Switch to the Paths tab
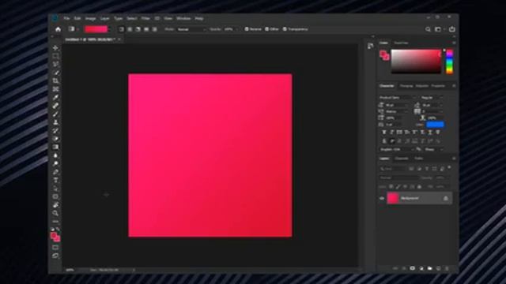The width and height of the screenshot is (506, 284). 418,159
